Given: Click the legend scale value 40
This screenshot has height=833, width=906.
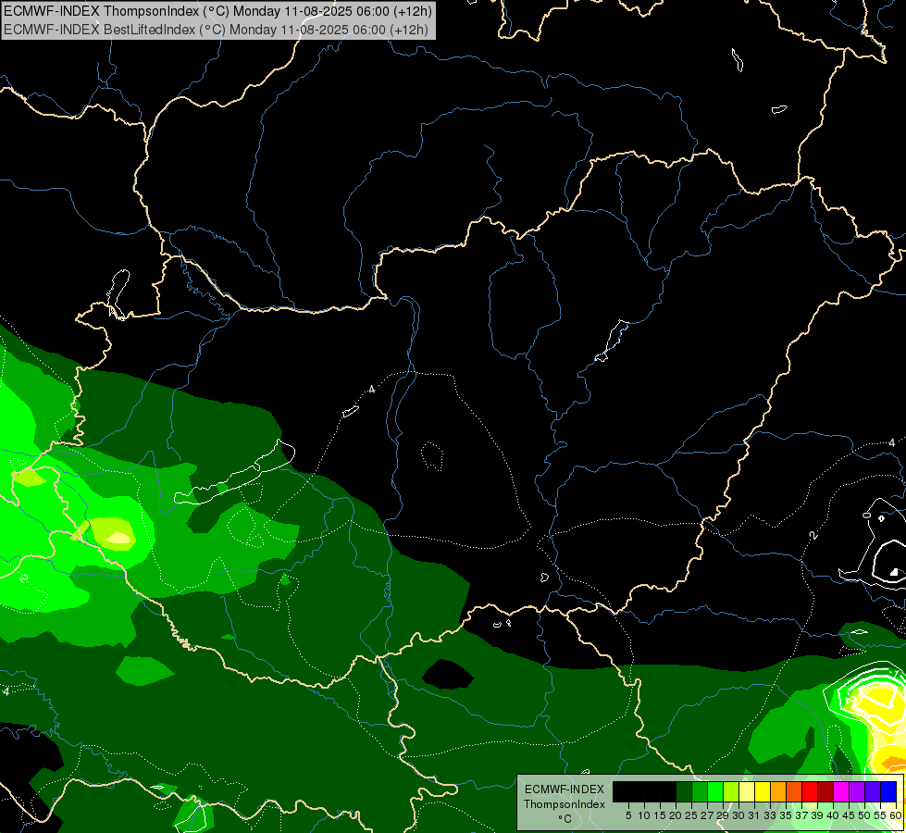Looking at the screenshot, I should coord(833,815).
